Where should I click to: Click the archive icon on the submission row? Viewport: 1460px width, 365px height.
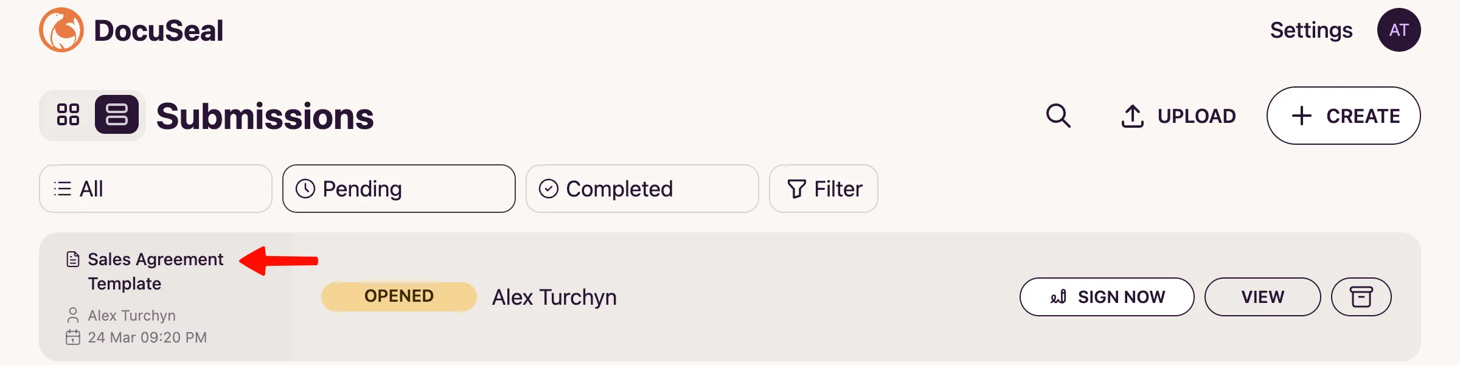(1361, 297)
